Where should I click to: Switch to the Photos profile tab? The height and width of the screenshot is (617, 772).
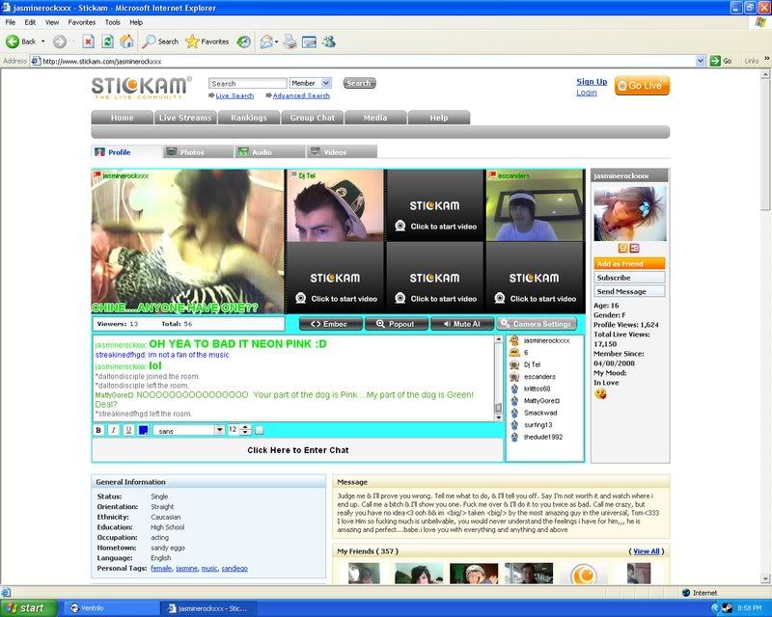[197, 152]
